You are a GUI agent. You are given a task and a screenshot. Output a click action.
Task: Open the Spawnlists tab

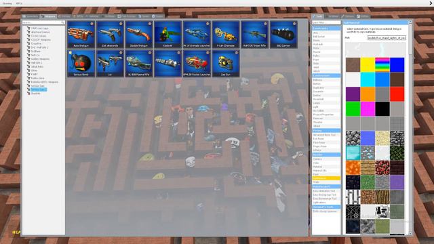[x=31, y=16]
